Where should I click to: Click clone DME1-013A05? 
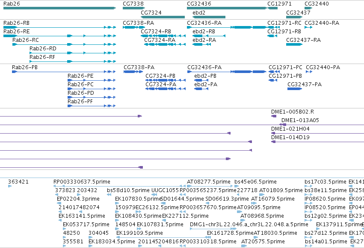coord(283,125)
